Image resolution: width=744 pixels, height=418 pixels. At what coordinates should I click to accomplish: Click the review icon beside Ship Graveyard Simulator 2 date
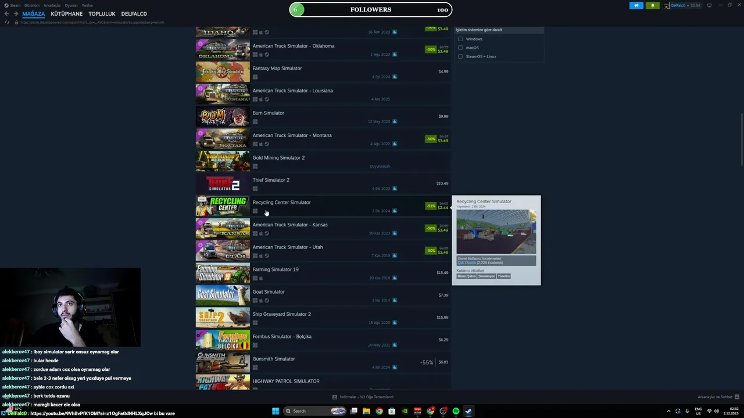(395, 323)
